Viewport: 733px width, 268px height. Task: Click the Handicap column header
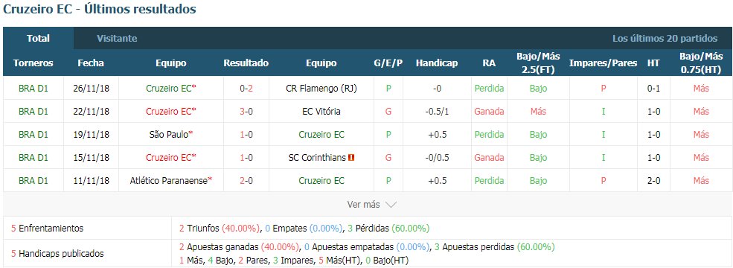coord(437,63)
